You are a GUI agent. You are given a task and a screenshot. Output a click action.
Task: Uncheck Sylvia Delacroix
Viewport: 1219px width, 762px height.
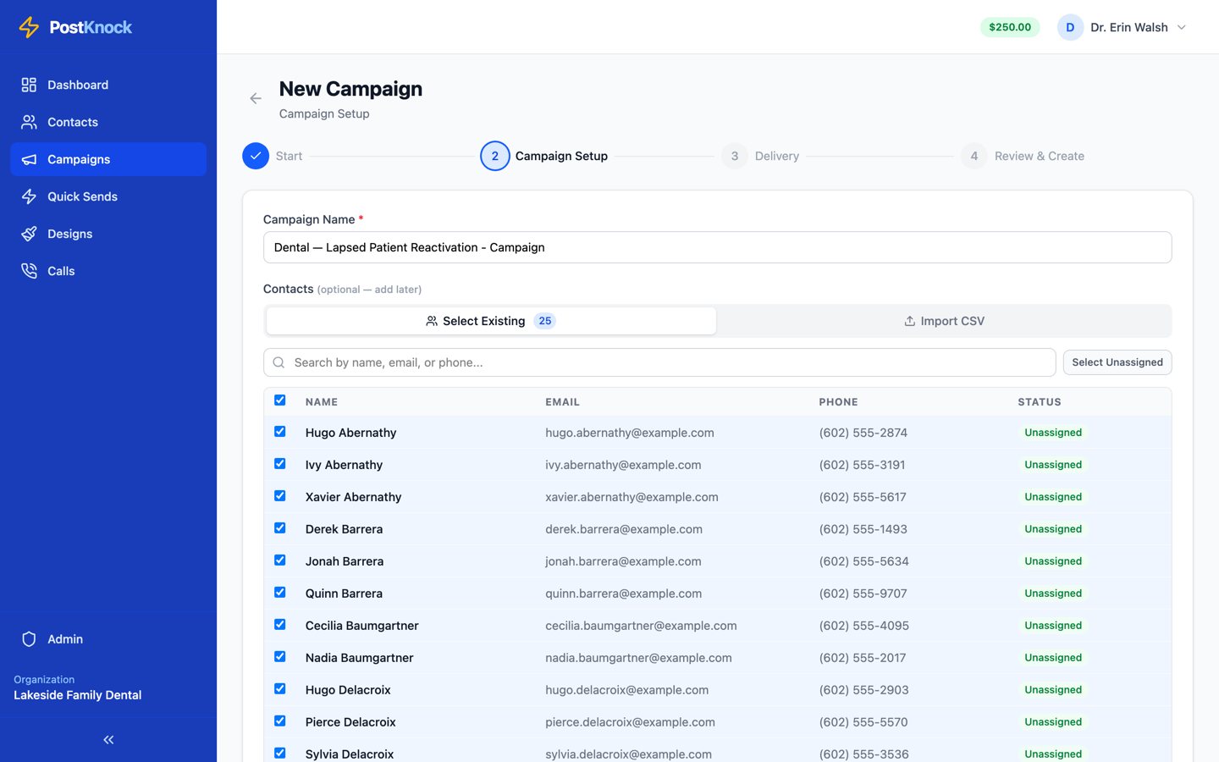click(x=280, y=754)
